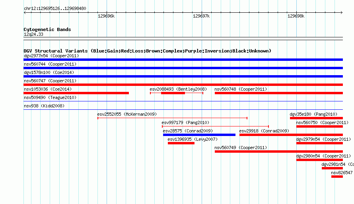The height and width of the screenshot is (204, 354).
Task: Open the nsv826547 variant label
Action: pyautogui.click(x=342, y=173)
